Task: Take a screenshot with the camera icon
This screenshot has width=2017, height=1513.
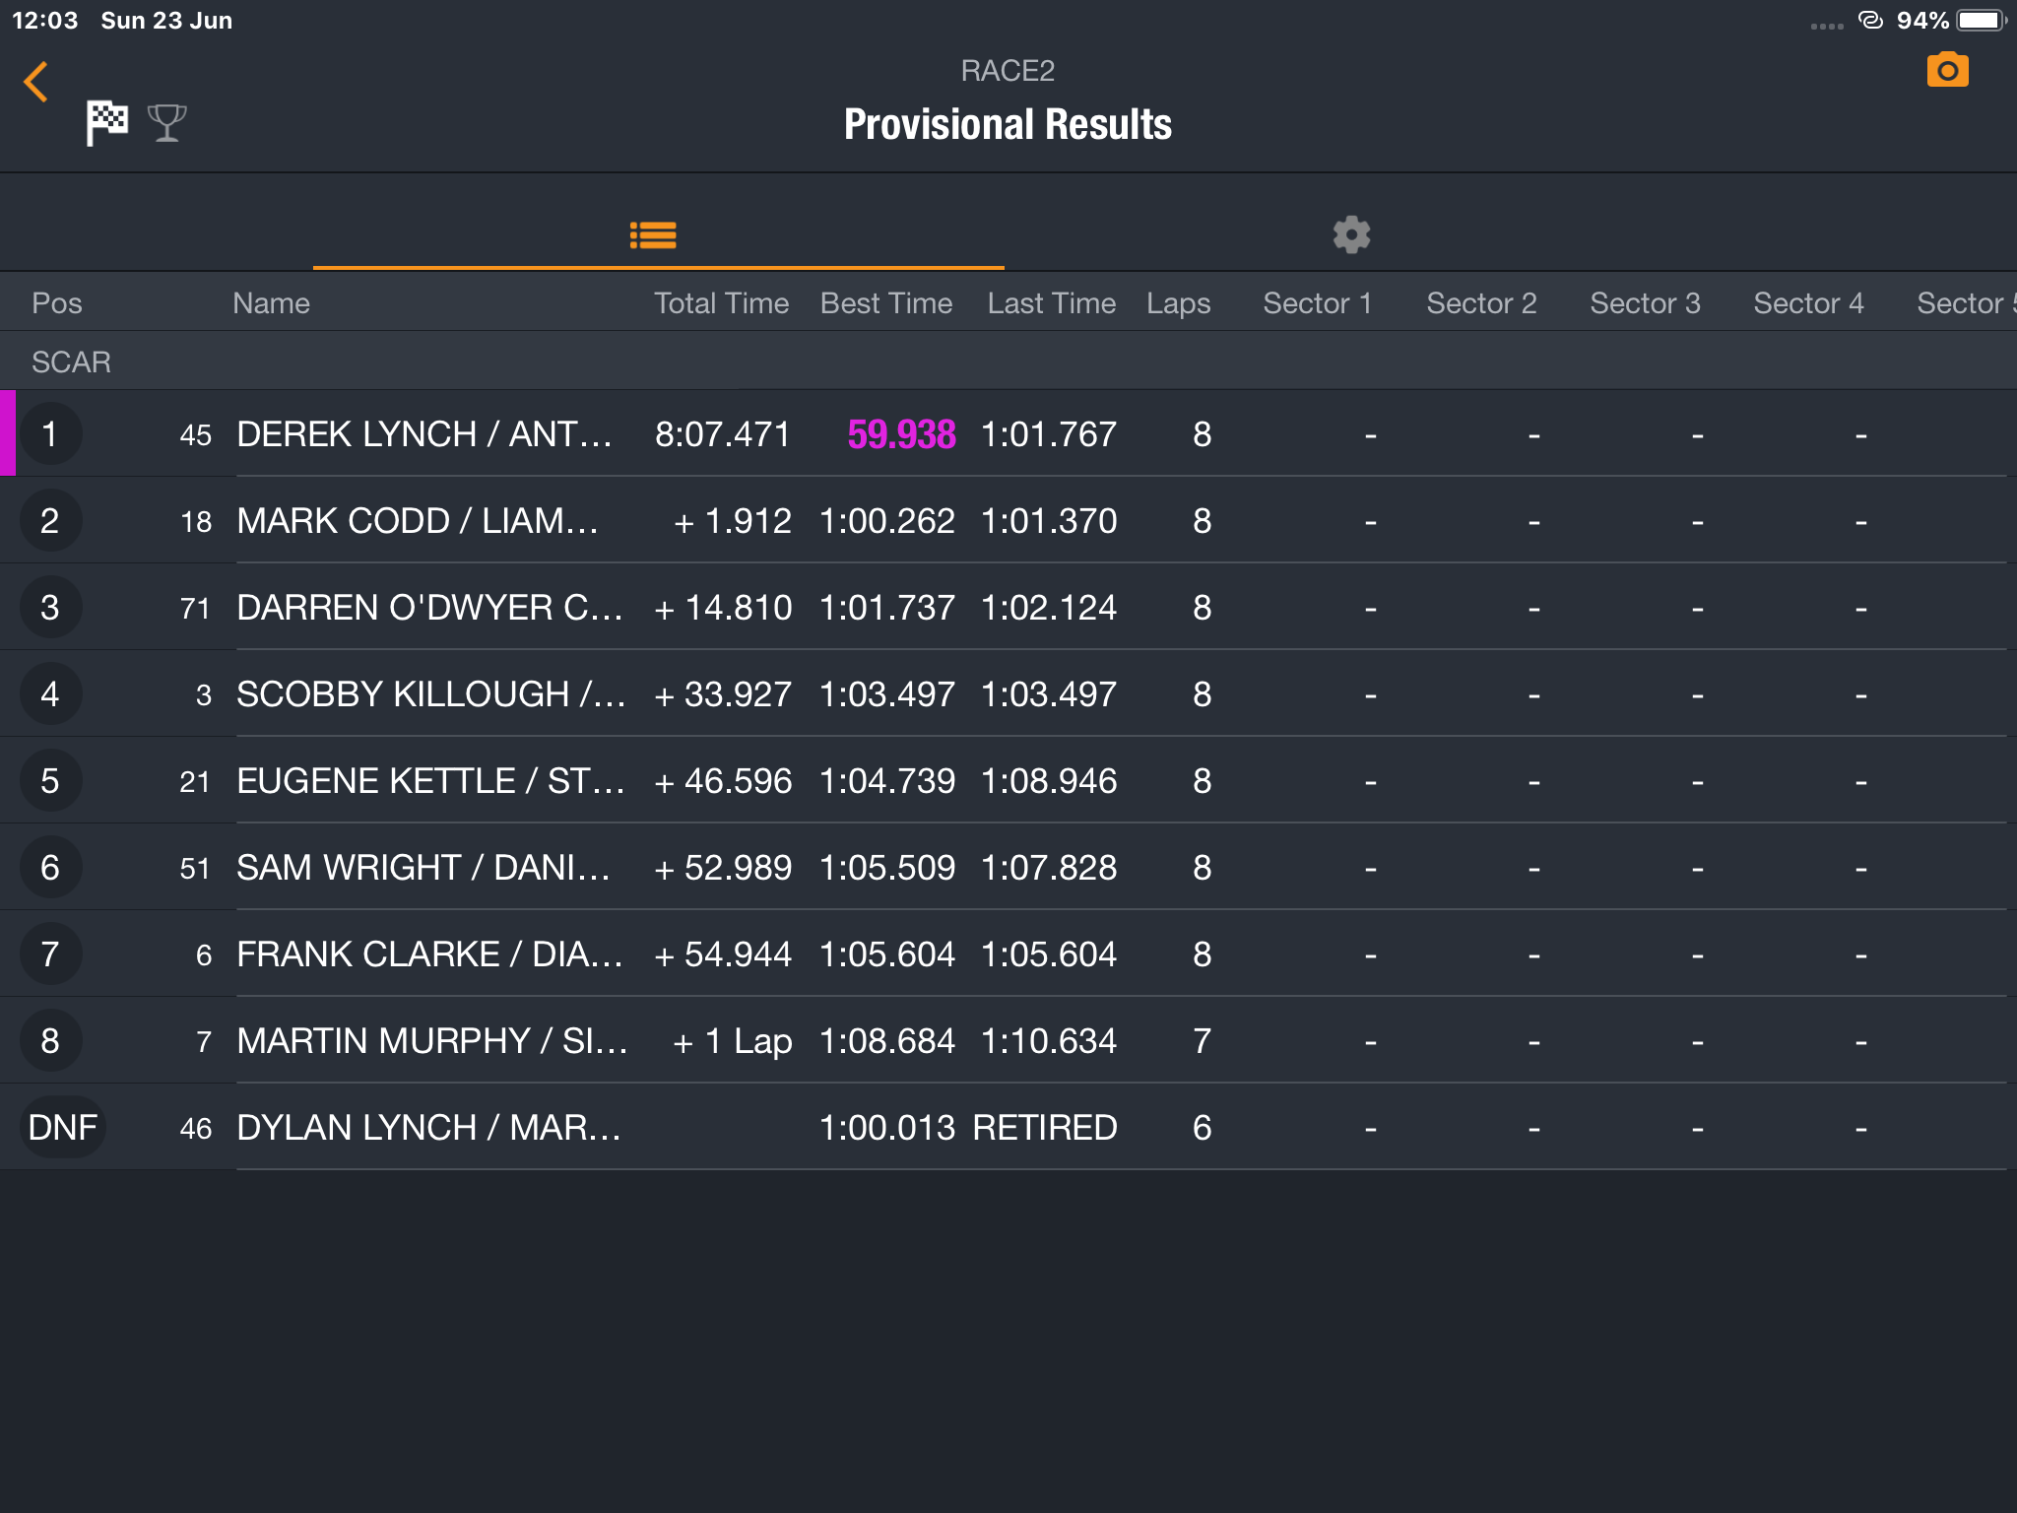Action: [x=1947, y=70]
